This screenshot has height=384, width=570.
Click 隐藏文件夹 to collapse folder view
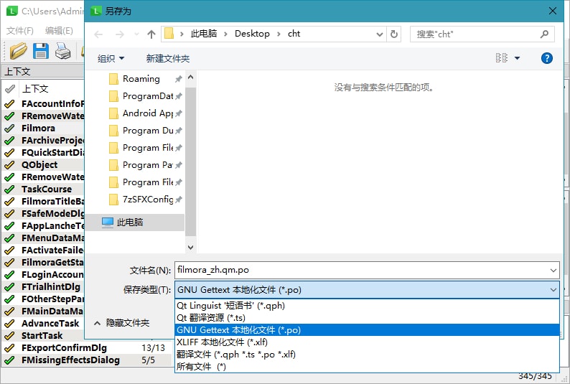(122, 323)
